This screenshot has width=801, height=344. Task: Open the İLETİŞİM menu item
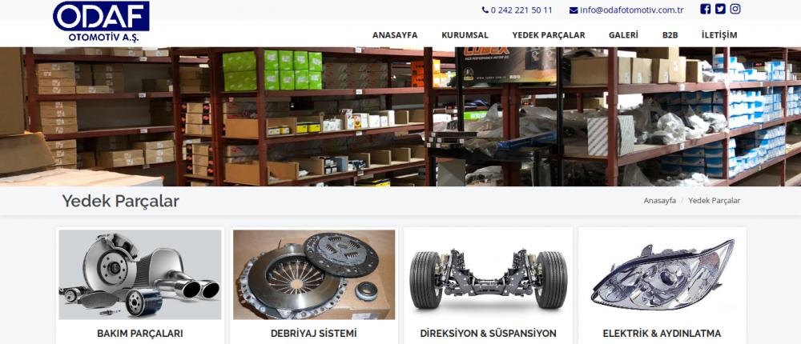(719, 35)
